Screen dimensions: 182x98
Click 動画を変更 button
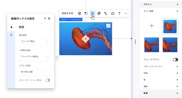67,13
